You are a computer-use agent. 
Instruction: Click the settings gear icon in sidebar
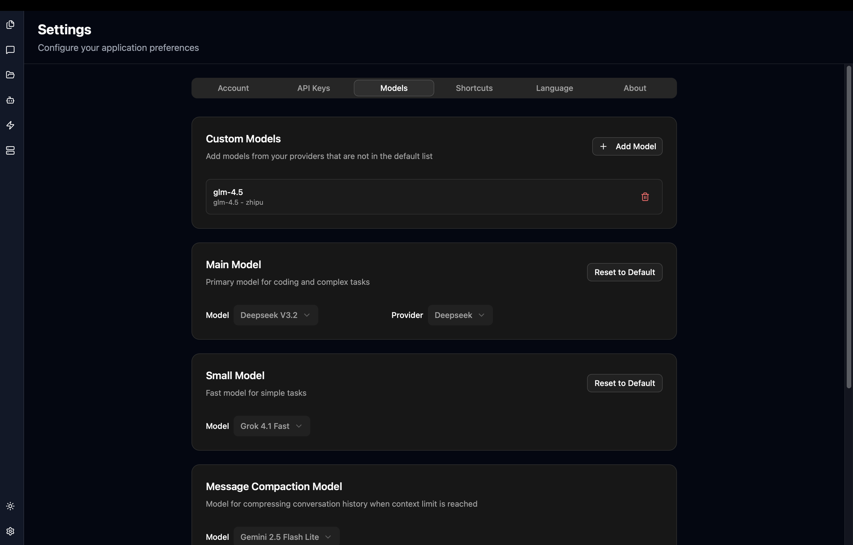click(x=10, y=531)
